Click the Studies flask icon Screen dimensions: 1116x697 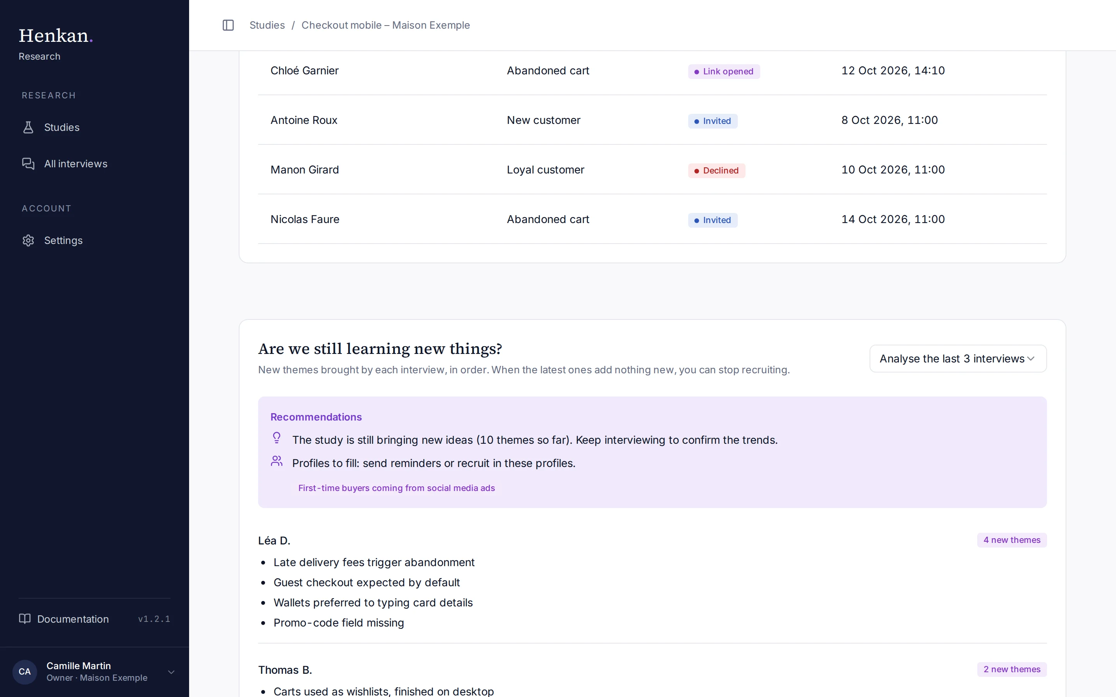pyautogui.click(x=28, y=127)
